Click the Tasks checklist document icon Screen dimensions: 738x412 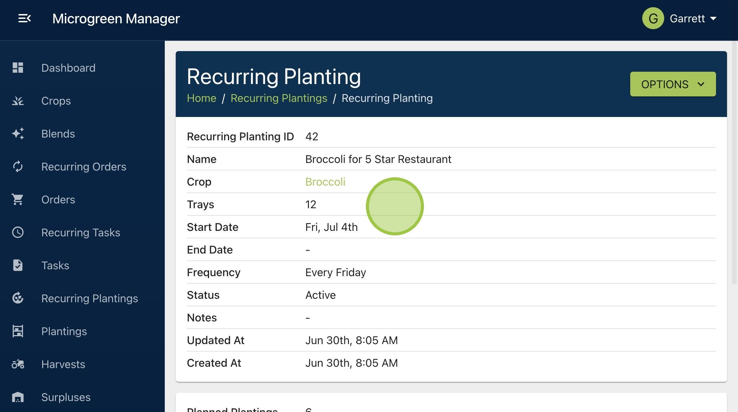tap(18, 265)
